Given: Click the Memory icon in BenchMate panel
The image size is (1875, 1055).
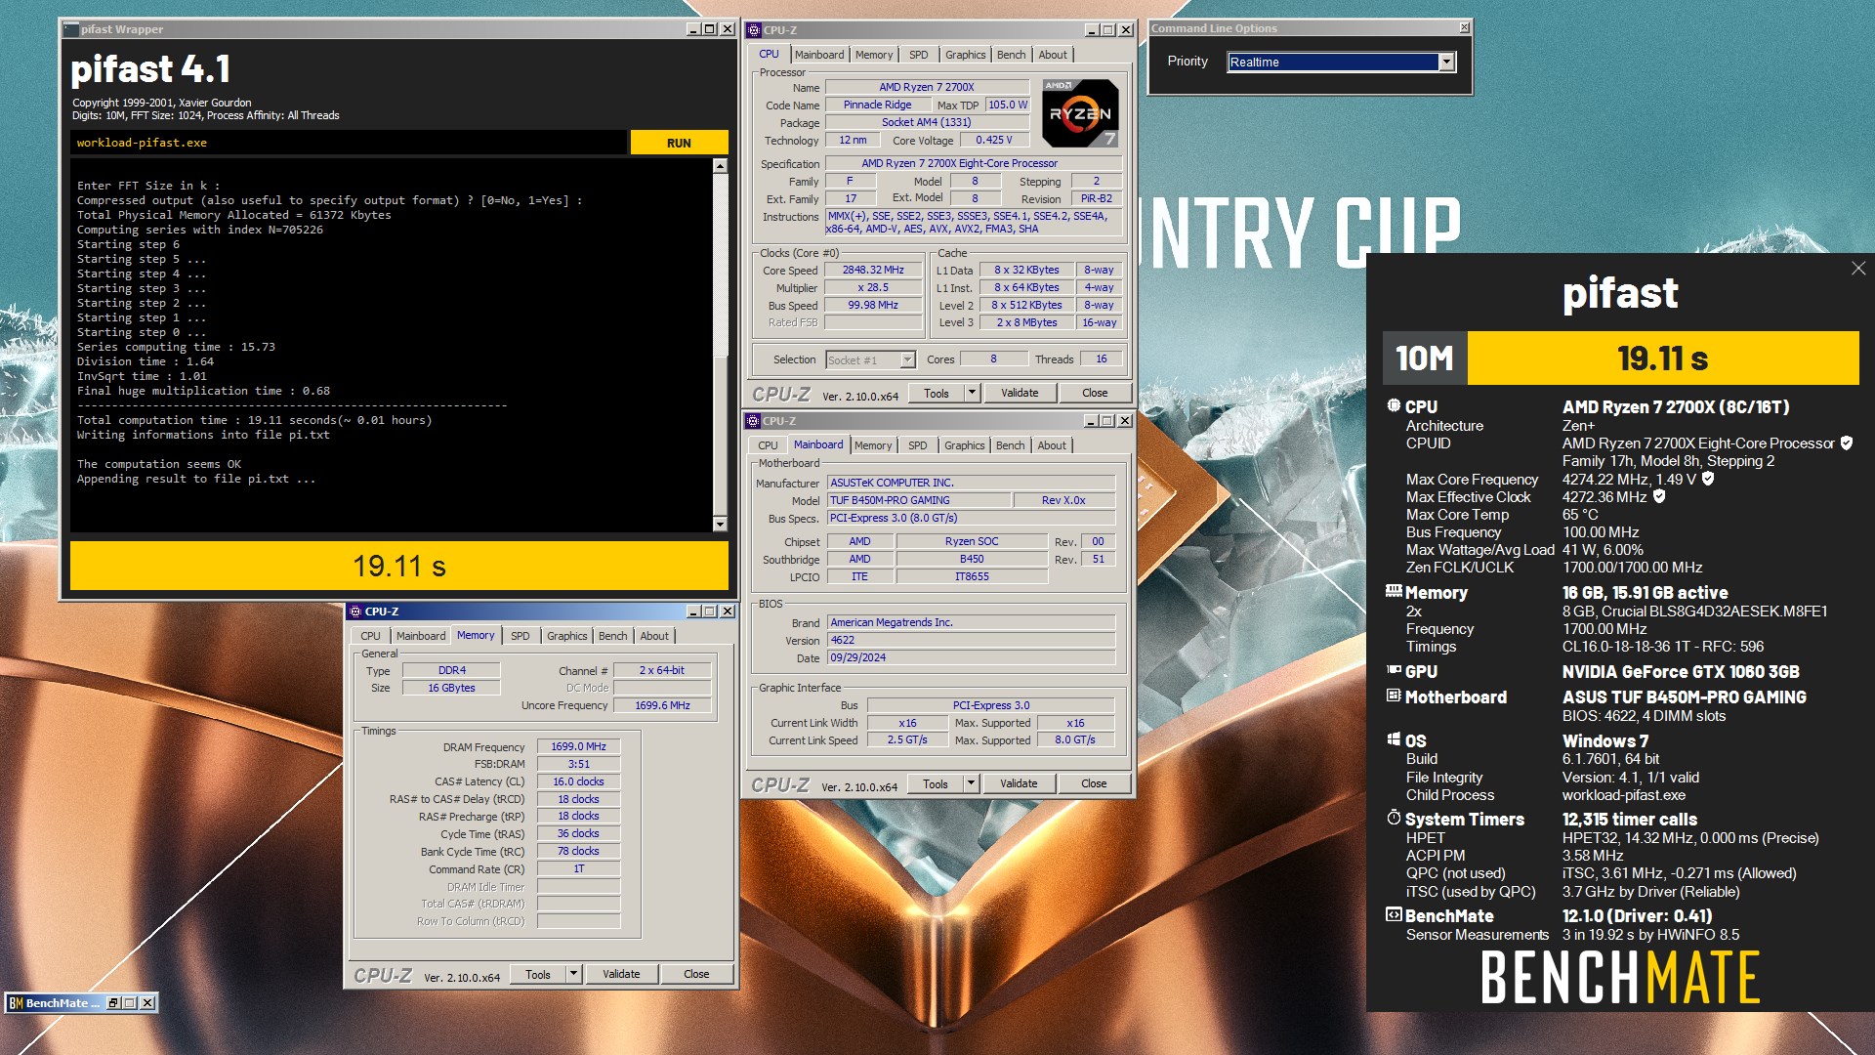Looking at the screenshot, I should point(1394,591).
